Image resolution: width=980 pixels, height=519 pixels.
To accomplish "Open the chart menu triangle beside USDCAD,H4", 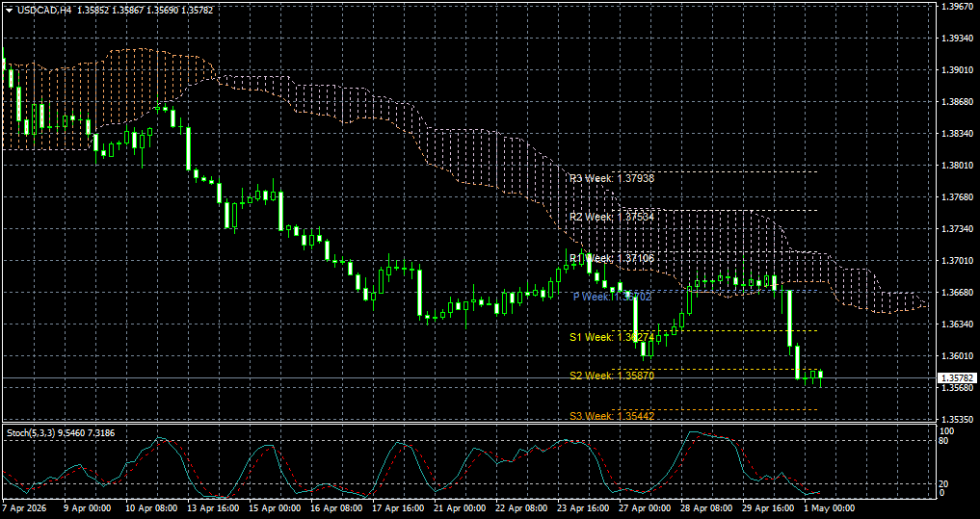I will coord(10,10).
